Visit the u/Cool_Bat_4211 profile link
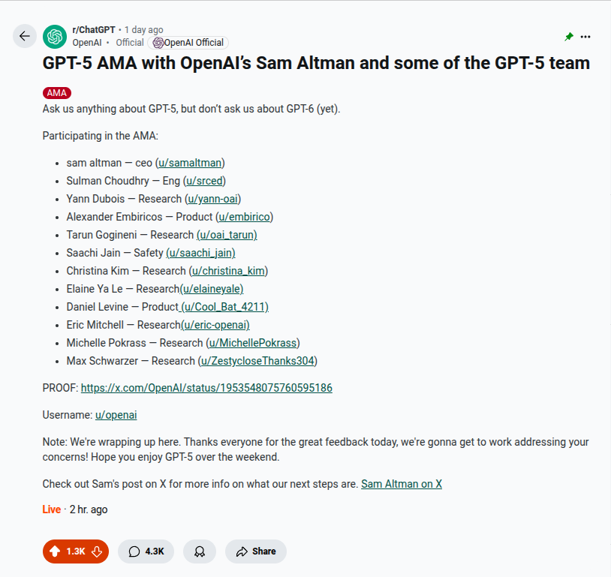Image resolution: width=611 pixels, height=577 pixels. [224, 307]
